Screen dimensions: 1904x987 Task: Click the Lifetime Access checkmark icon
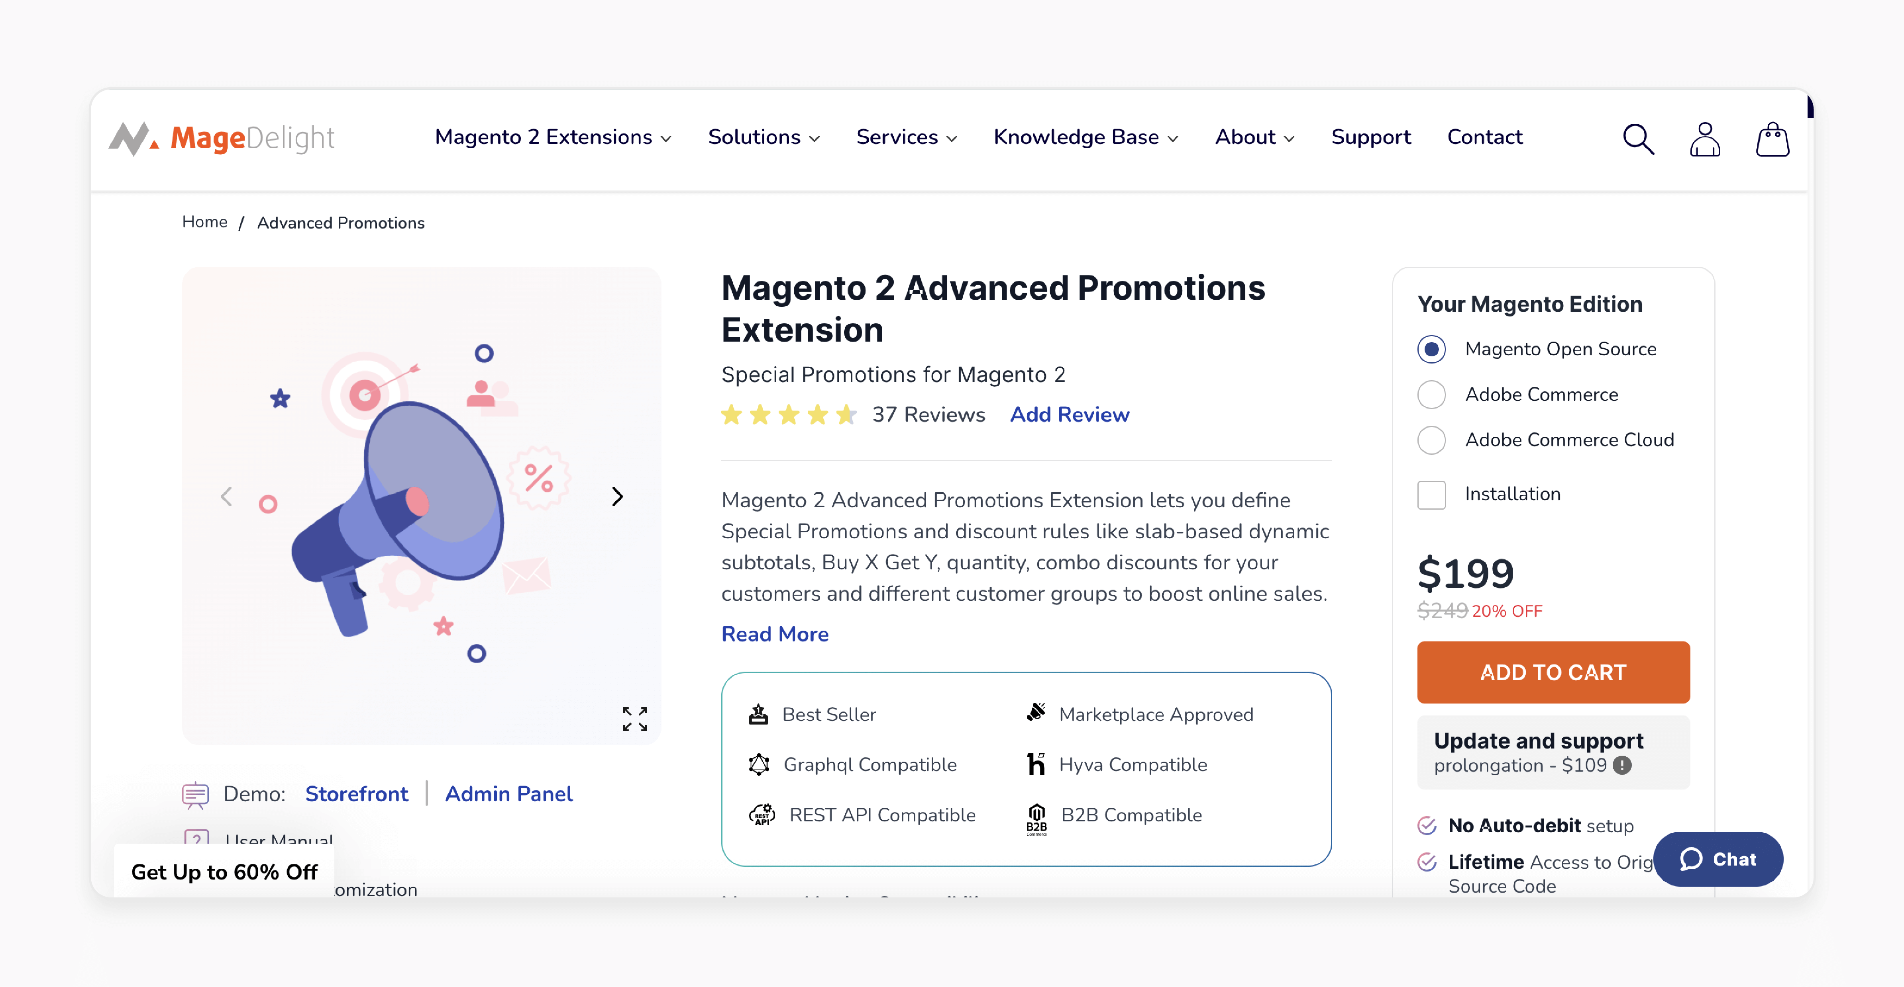click(1427, 862)
